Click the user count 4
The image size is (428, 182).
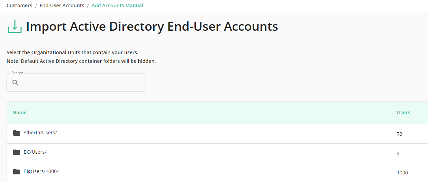[x=398, y=153]
